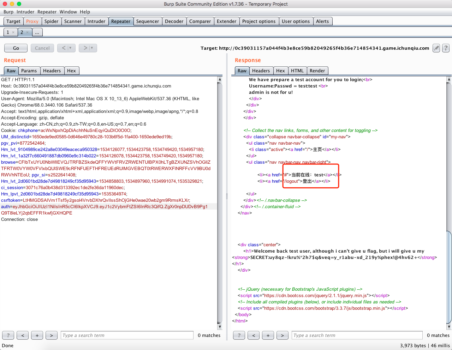This screenshot has height=350, width=452.
Task: Open the Project options tab
Action: (259, 21)
